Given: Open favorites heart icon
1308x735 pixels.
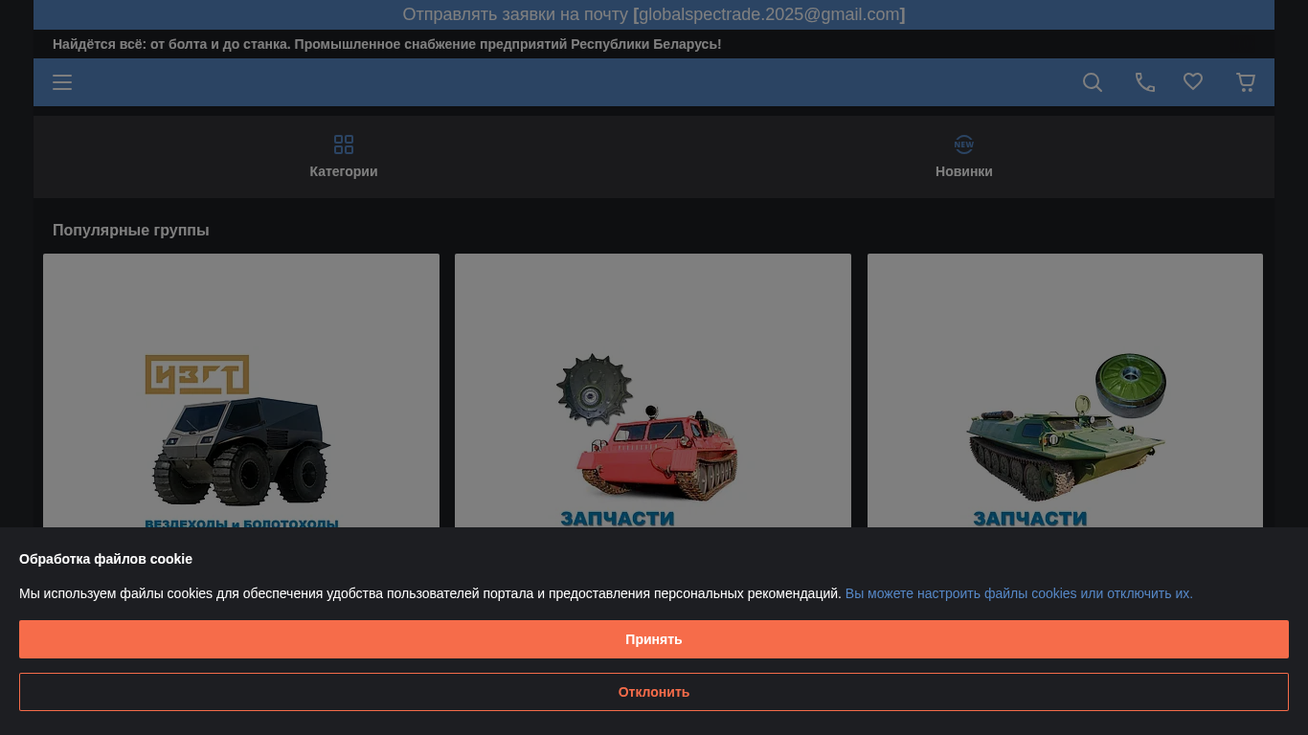Looking at the screenshot, I should pyautogui.click(x=1193, y=82).
